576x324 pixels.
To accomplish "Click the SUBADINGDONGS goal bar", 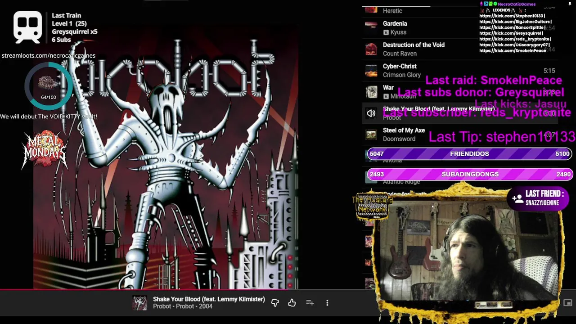I will click(x=470, y=174).
